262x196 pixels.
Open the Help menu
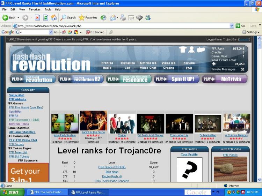pyautogui.click(x=58, y=9)
